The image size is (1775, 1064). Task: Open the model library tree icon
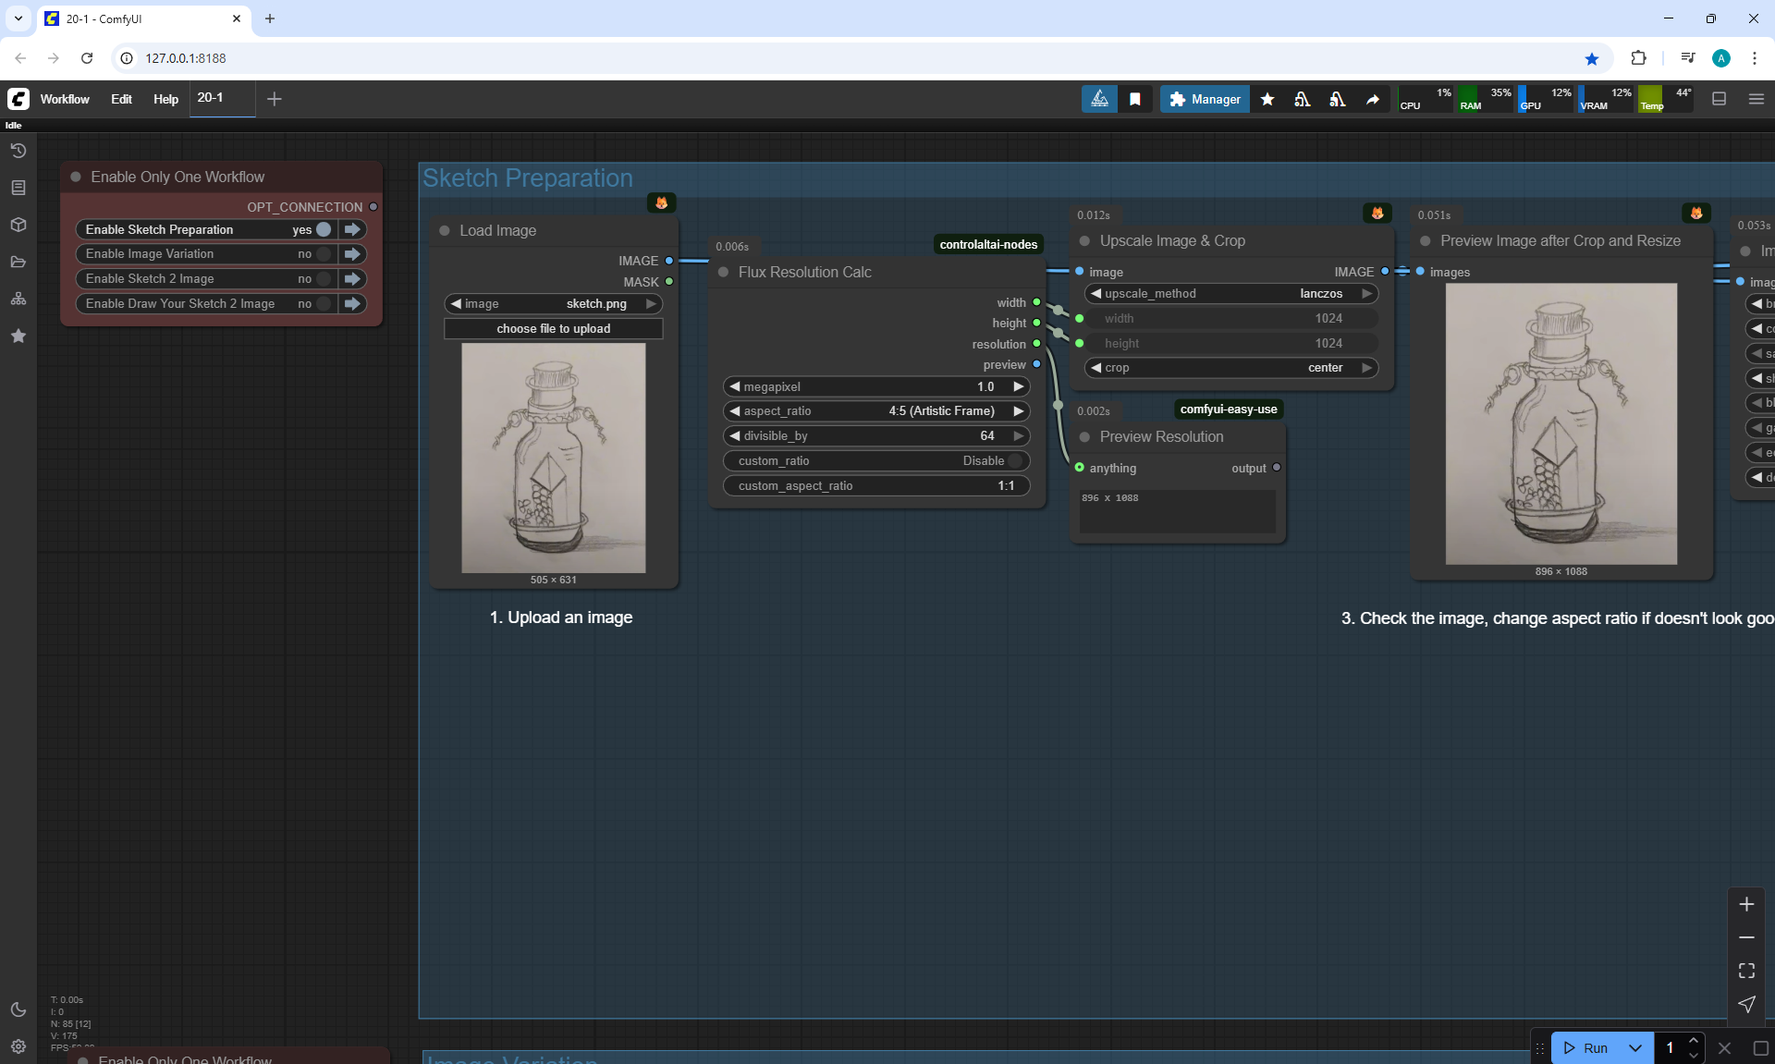tap(18, 299)
